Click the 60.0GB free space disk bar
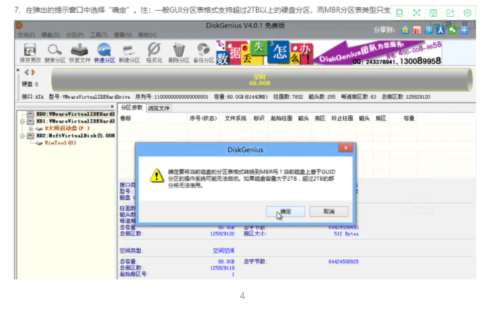This screenshot has height=309, width=482. (x=262, y=80)
